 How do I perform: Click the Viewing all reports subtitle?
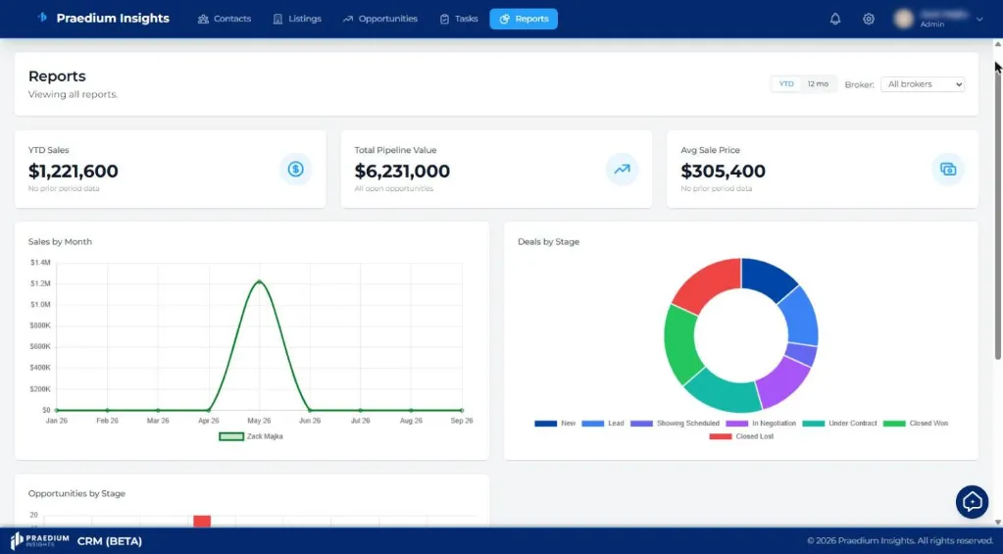[73, 95]
